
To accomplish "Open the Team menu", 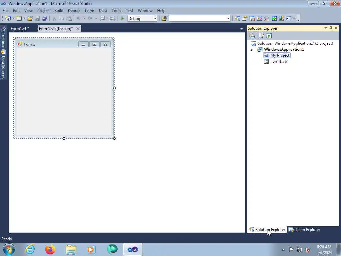I will click(89, 10).
